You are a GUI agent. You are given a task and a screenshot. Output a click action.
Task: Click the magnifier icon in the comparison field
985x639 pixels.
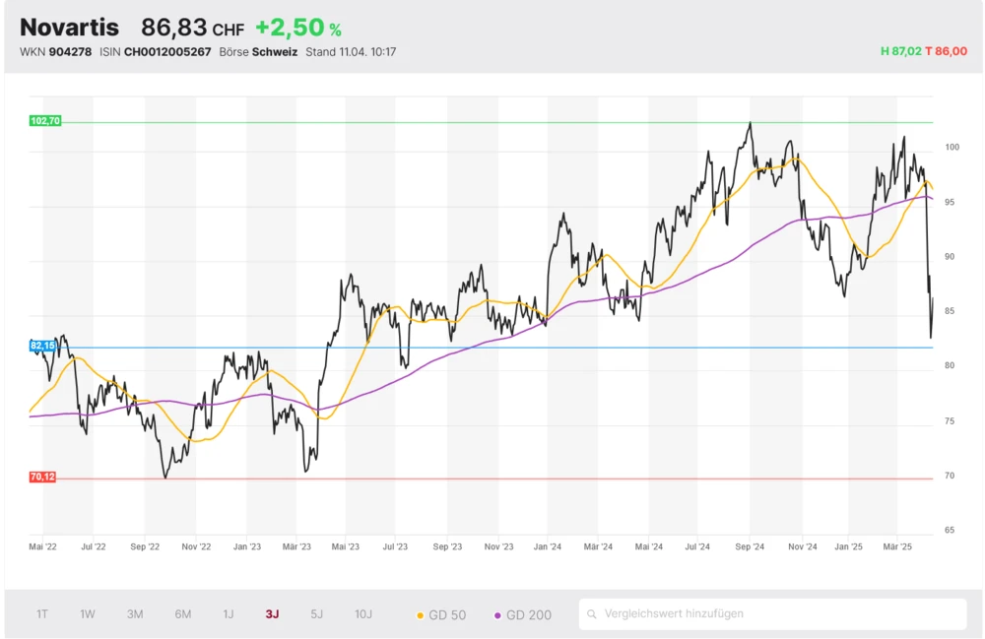[592, 614]
